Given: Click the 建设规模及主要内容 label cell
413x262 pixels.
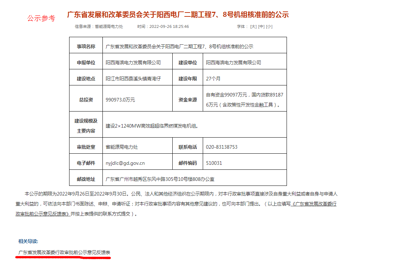Looking at the screenshot, I should (x=86, y=124).
